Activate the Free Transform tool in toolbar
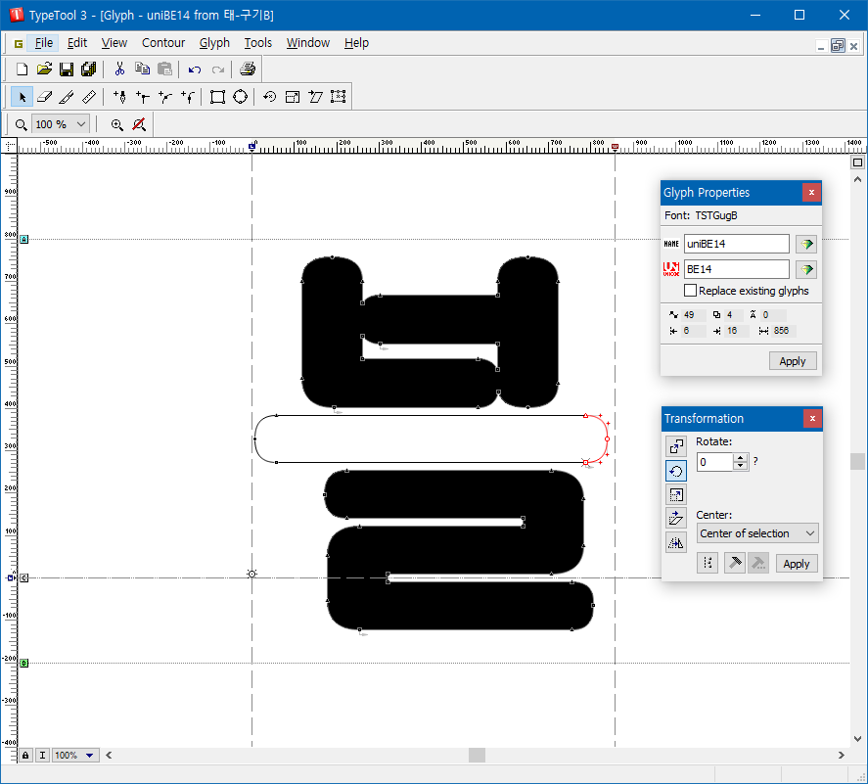Image resolution: width=868 pixels, height=784 pixels. tap(339, 97)
